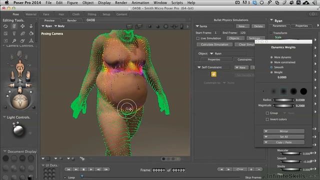Viewport: 320px width, 180px height.
Task: Open the Copy / Paste dropdown button
Action: 284,142
